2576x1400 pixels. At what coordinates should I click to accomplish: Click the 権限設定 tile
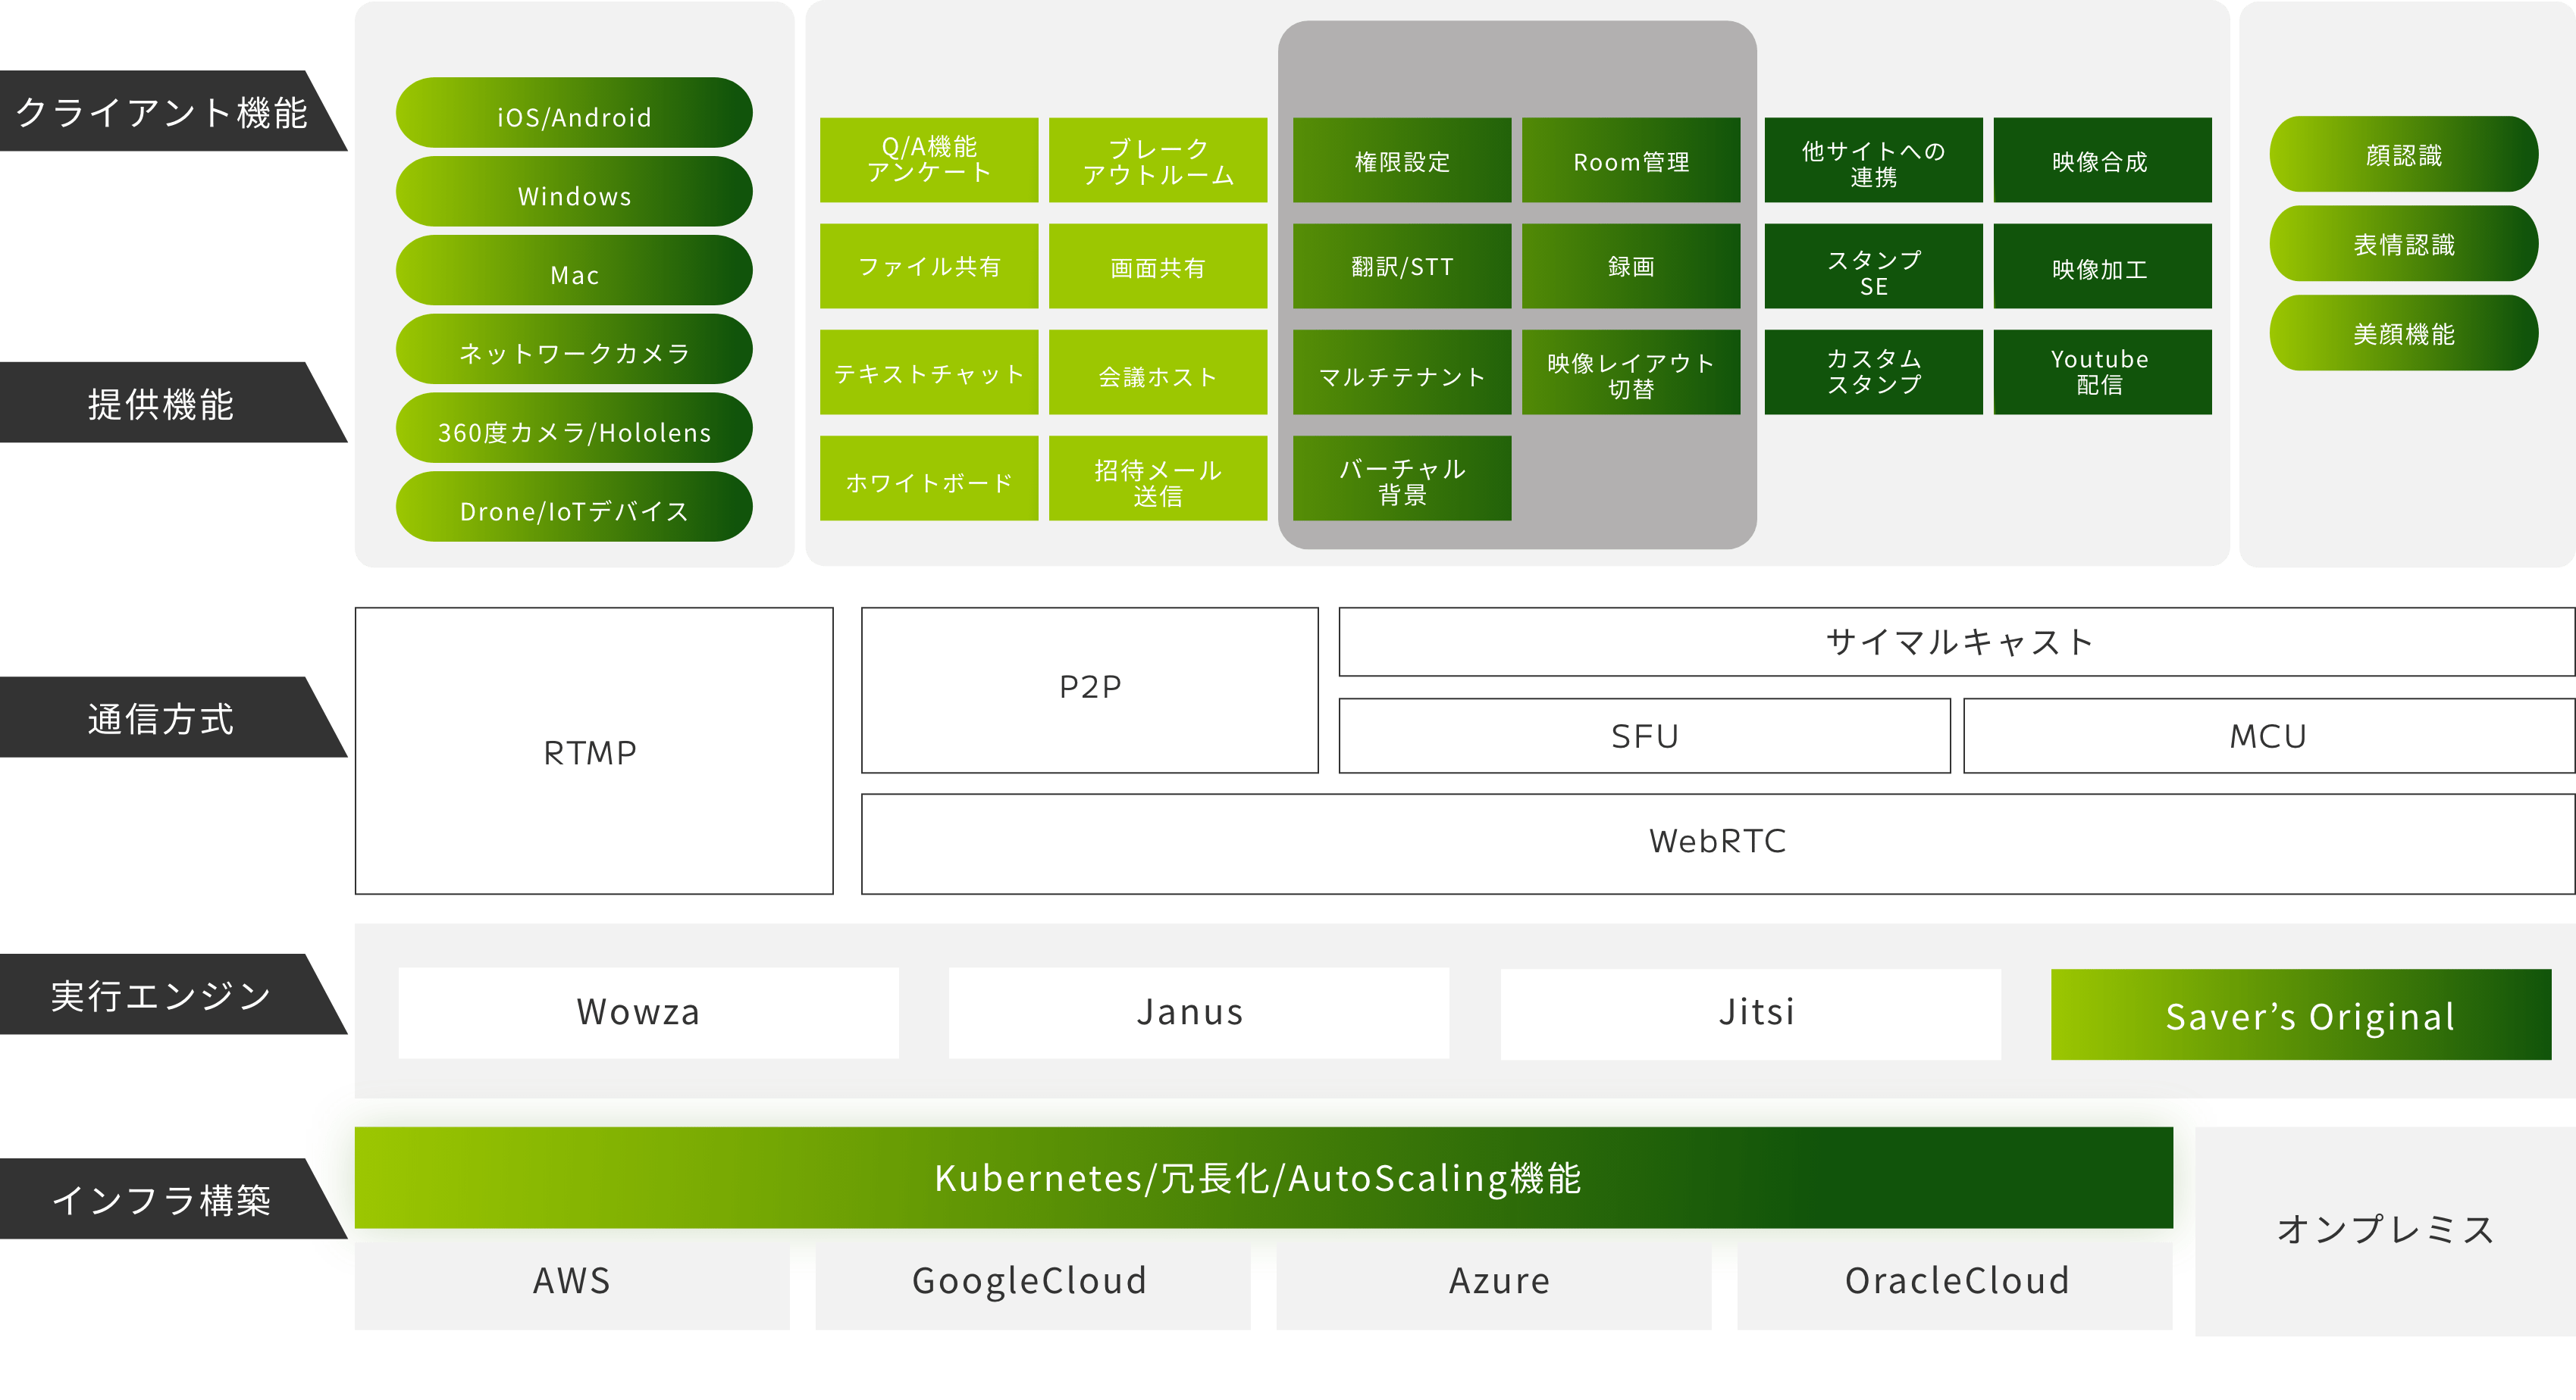coord(1402,160)
